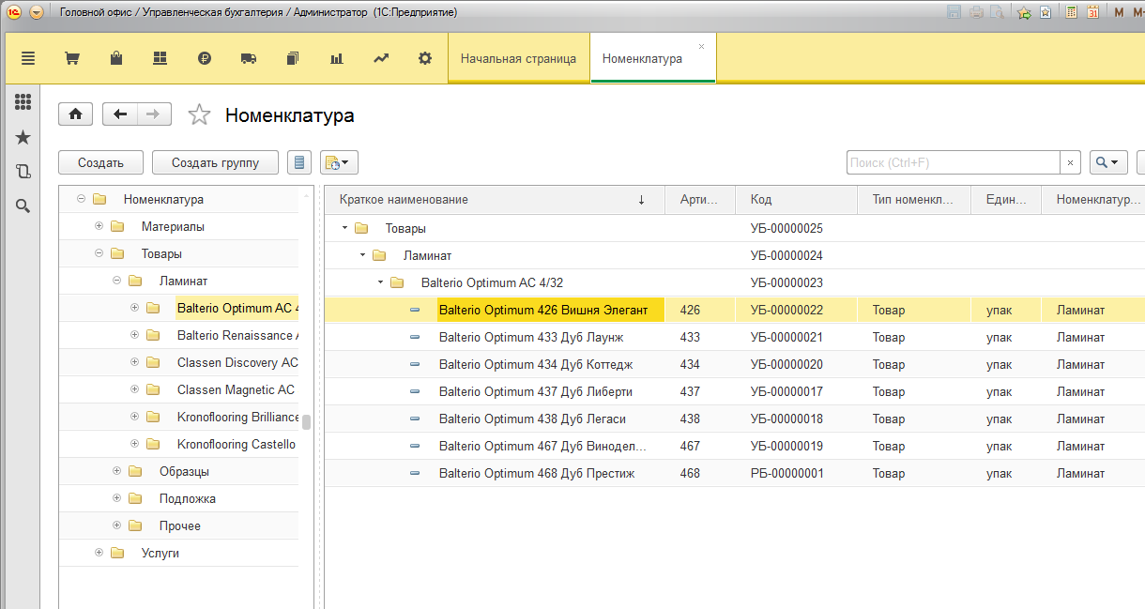Focus the Поиск (Ctrl+F) search field
1145x609 pixels.
click(954, 162)
